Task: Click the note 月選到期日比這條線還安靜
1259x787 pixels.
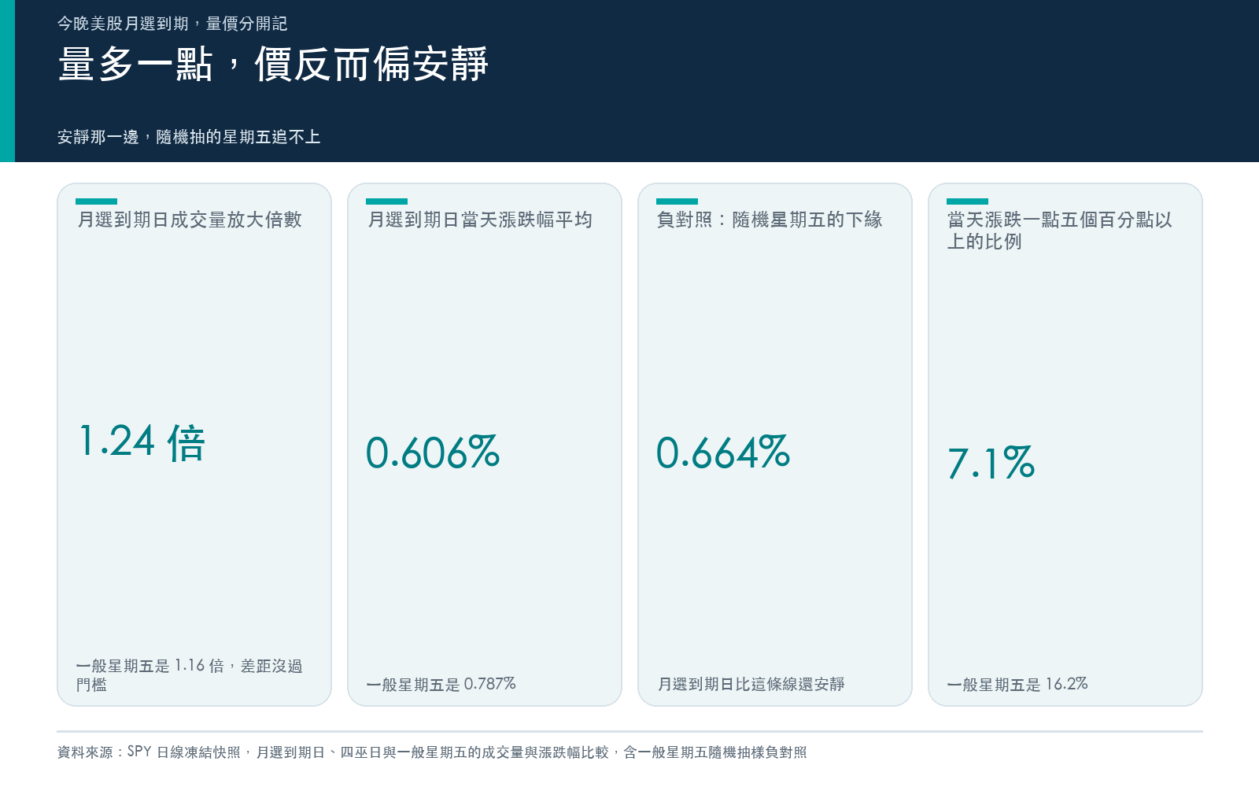Action: click(751, 684)
